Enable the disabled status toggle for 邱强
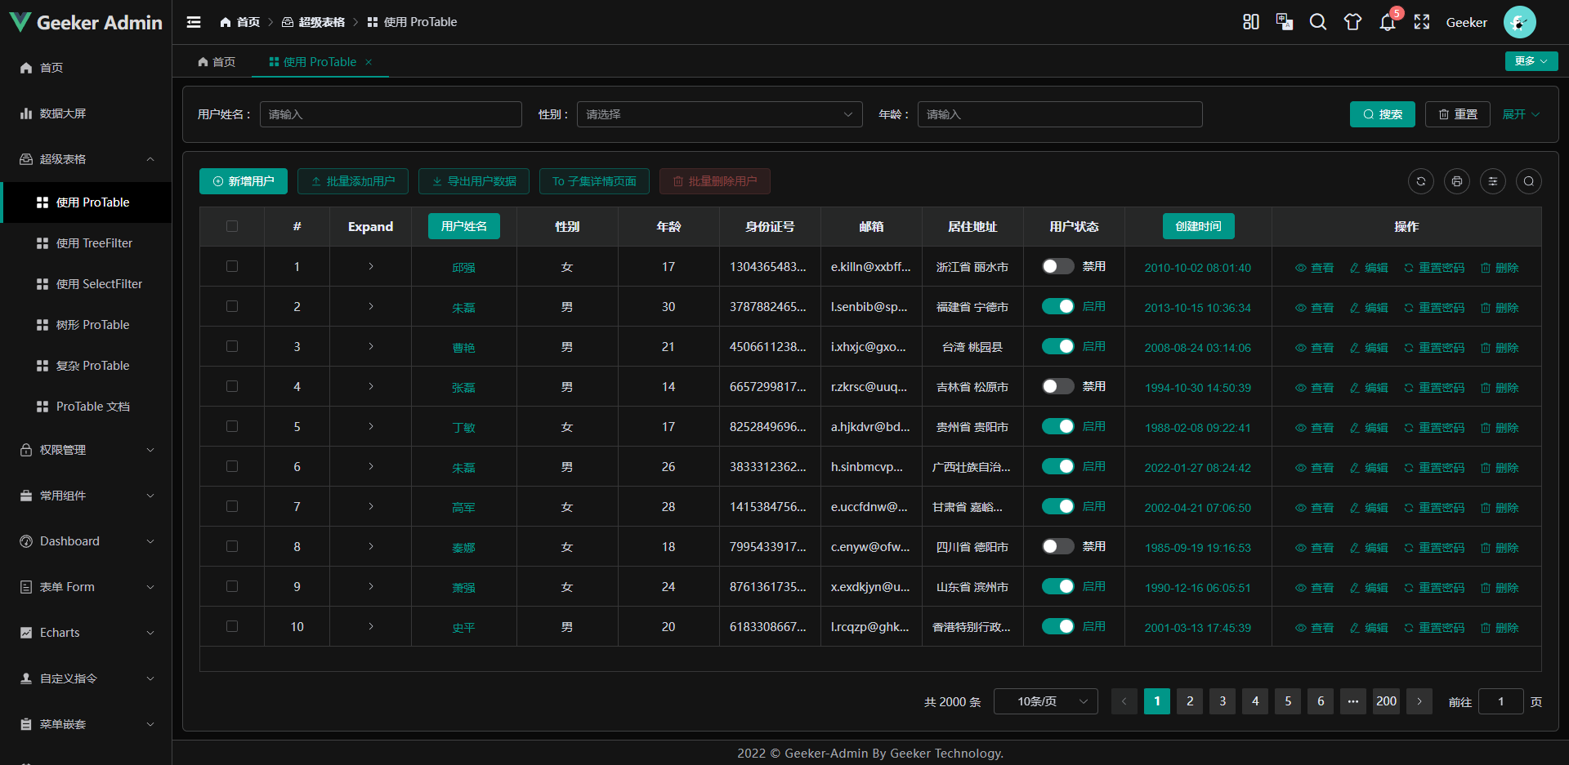This screenshot has width=1569, height=765. (x=1057, y=266)
